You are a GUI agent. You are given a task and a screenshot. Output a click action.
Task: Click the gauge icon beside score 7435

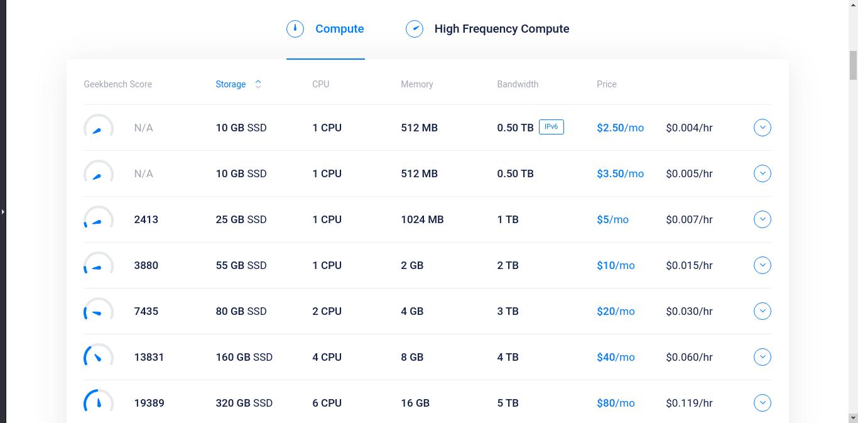tap(99, 310)
